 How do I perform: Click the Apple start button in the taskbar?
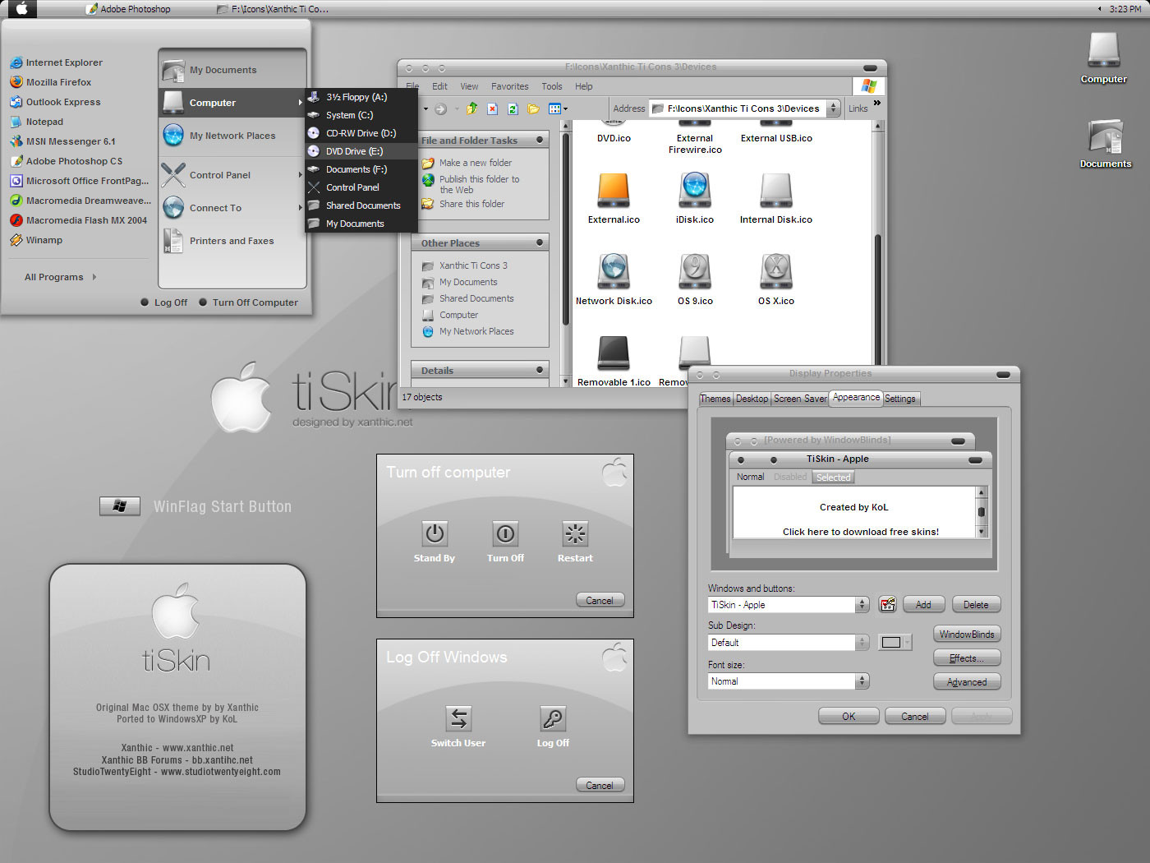22,9
